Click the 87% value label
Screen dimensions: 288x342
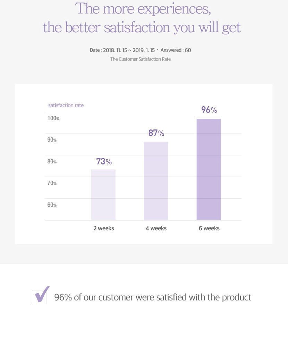click(x=156, y=133)
